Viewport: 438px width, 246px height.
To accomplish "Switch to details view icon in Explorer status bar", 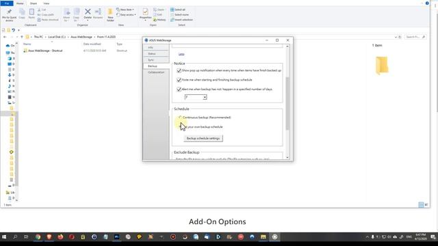I will (x=422, y=205).
